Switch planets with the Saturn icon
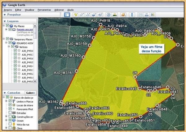 [x=123, y=15]
